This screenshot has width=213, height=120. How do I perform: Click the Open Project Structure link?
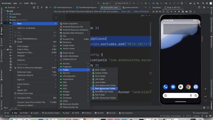126,12
